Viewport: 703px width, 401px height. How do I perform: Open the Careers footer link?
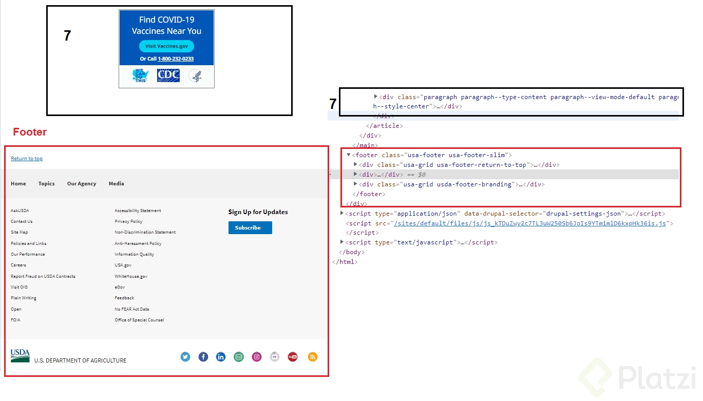click(x=18, y=265)
